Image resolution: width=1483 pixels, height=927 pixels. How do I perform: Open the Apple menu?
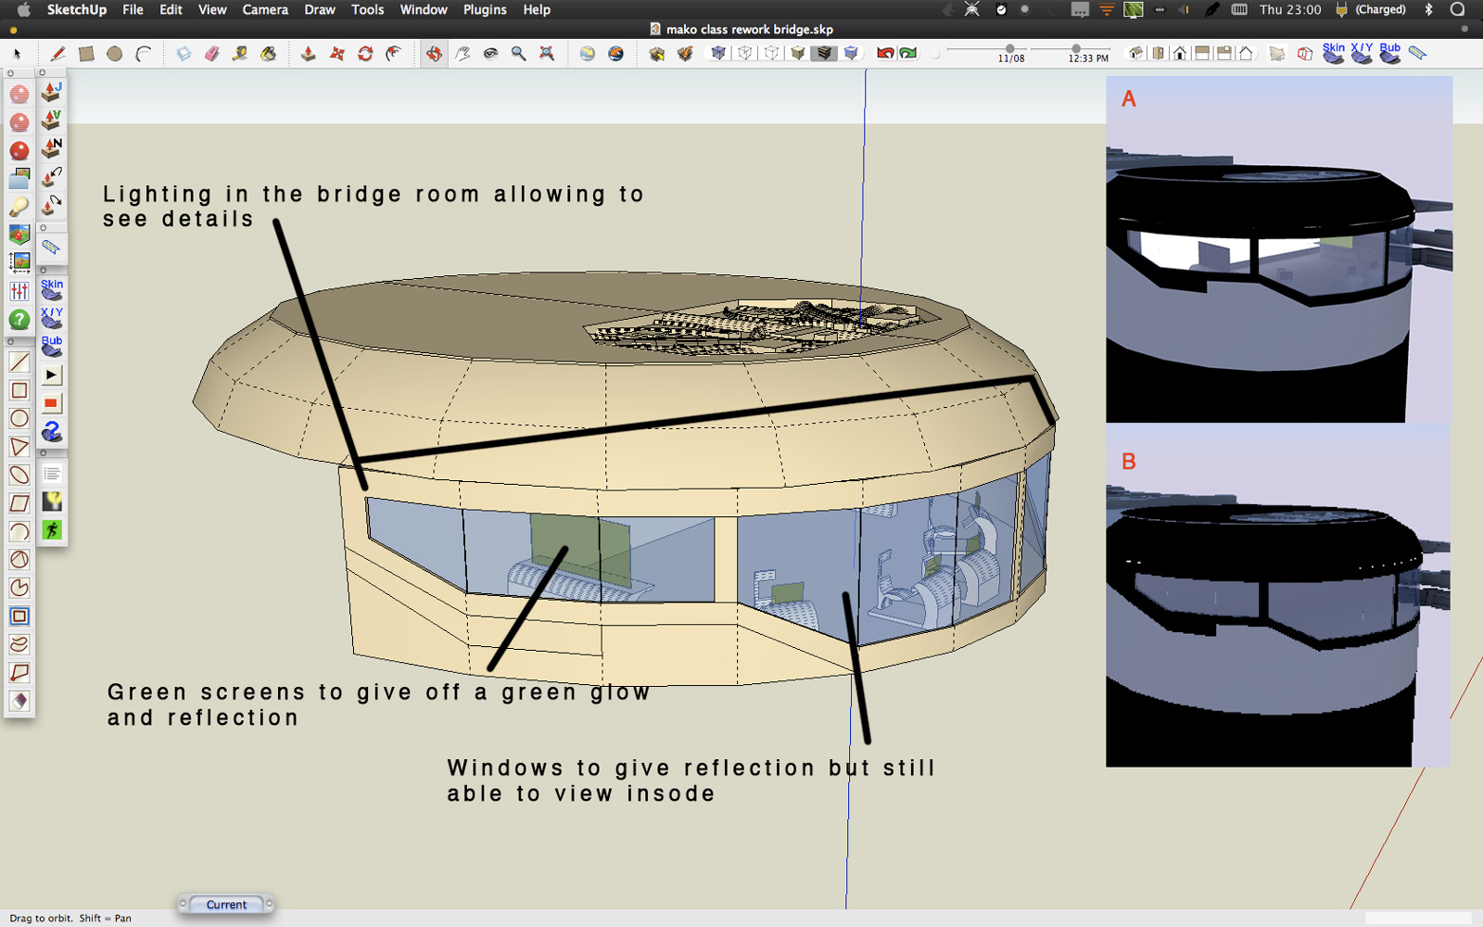point(24,9)
